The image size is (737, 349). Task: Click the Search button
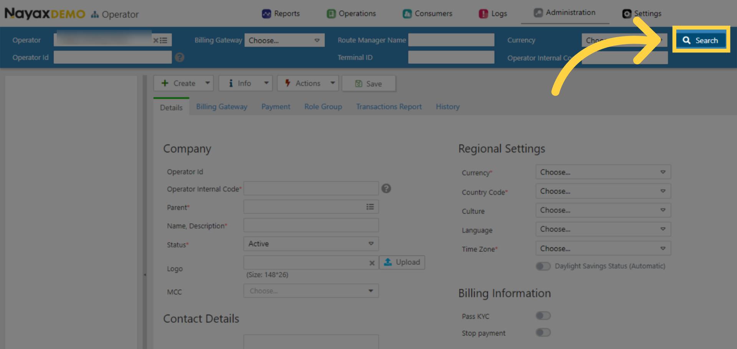(701, 40)
